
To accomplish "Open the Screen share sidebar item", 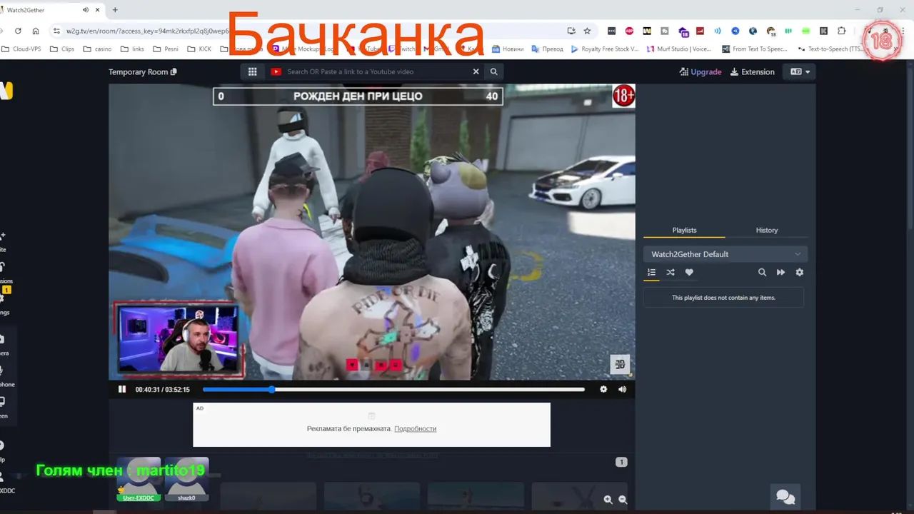I will (x=4, y=408).
